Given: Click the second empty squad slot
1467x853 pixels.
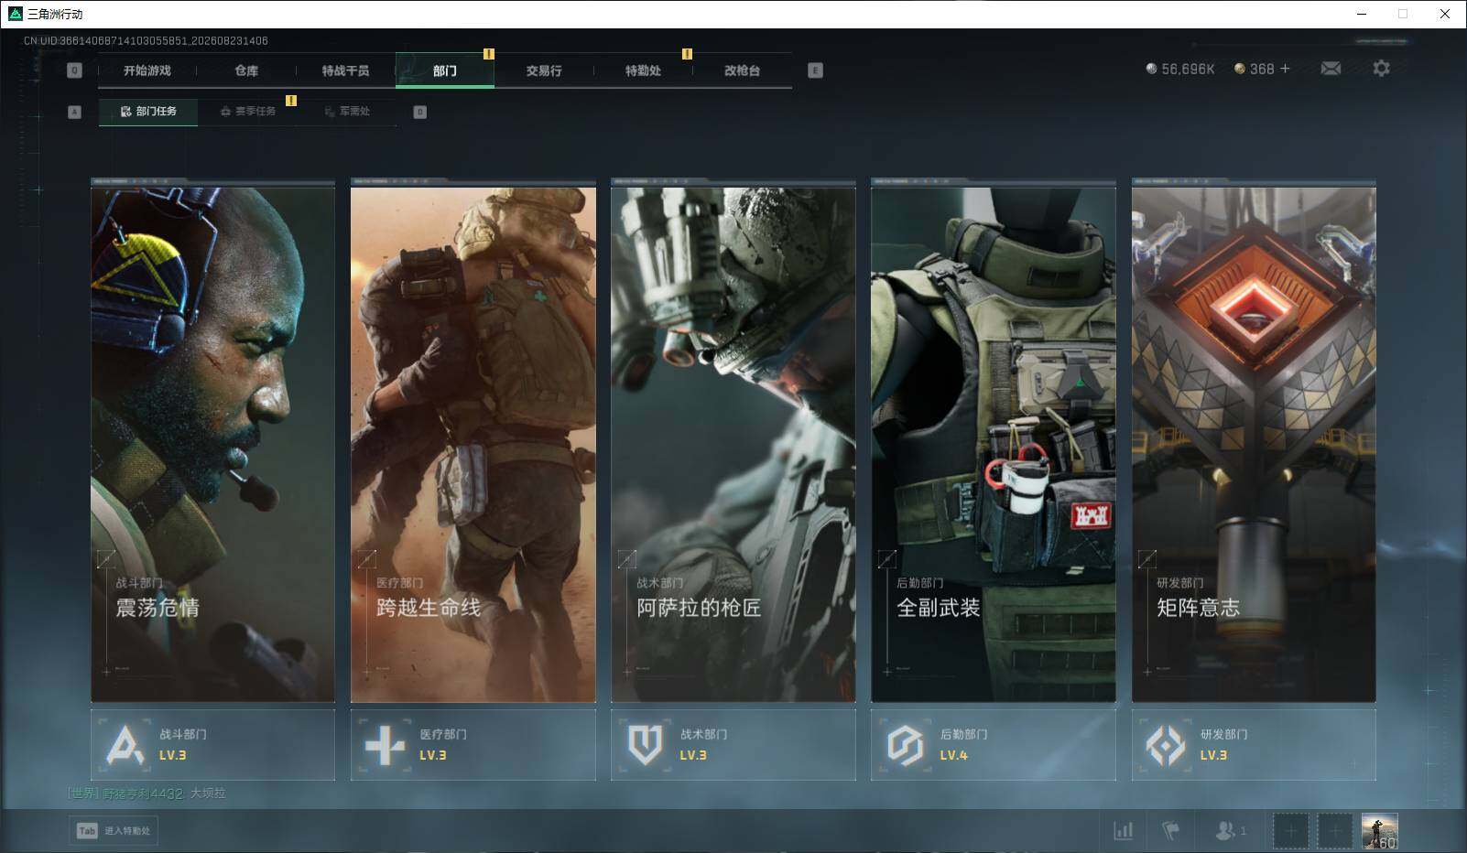Looking at the screenshot, I should pyautogui.click(x=1334, y=831).
